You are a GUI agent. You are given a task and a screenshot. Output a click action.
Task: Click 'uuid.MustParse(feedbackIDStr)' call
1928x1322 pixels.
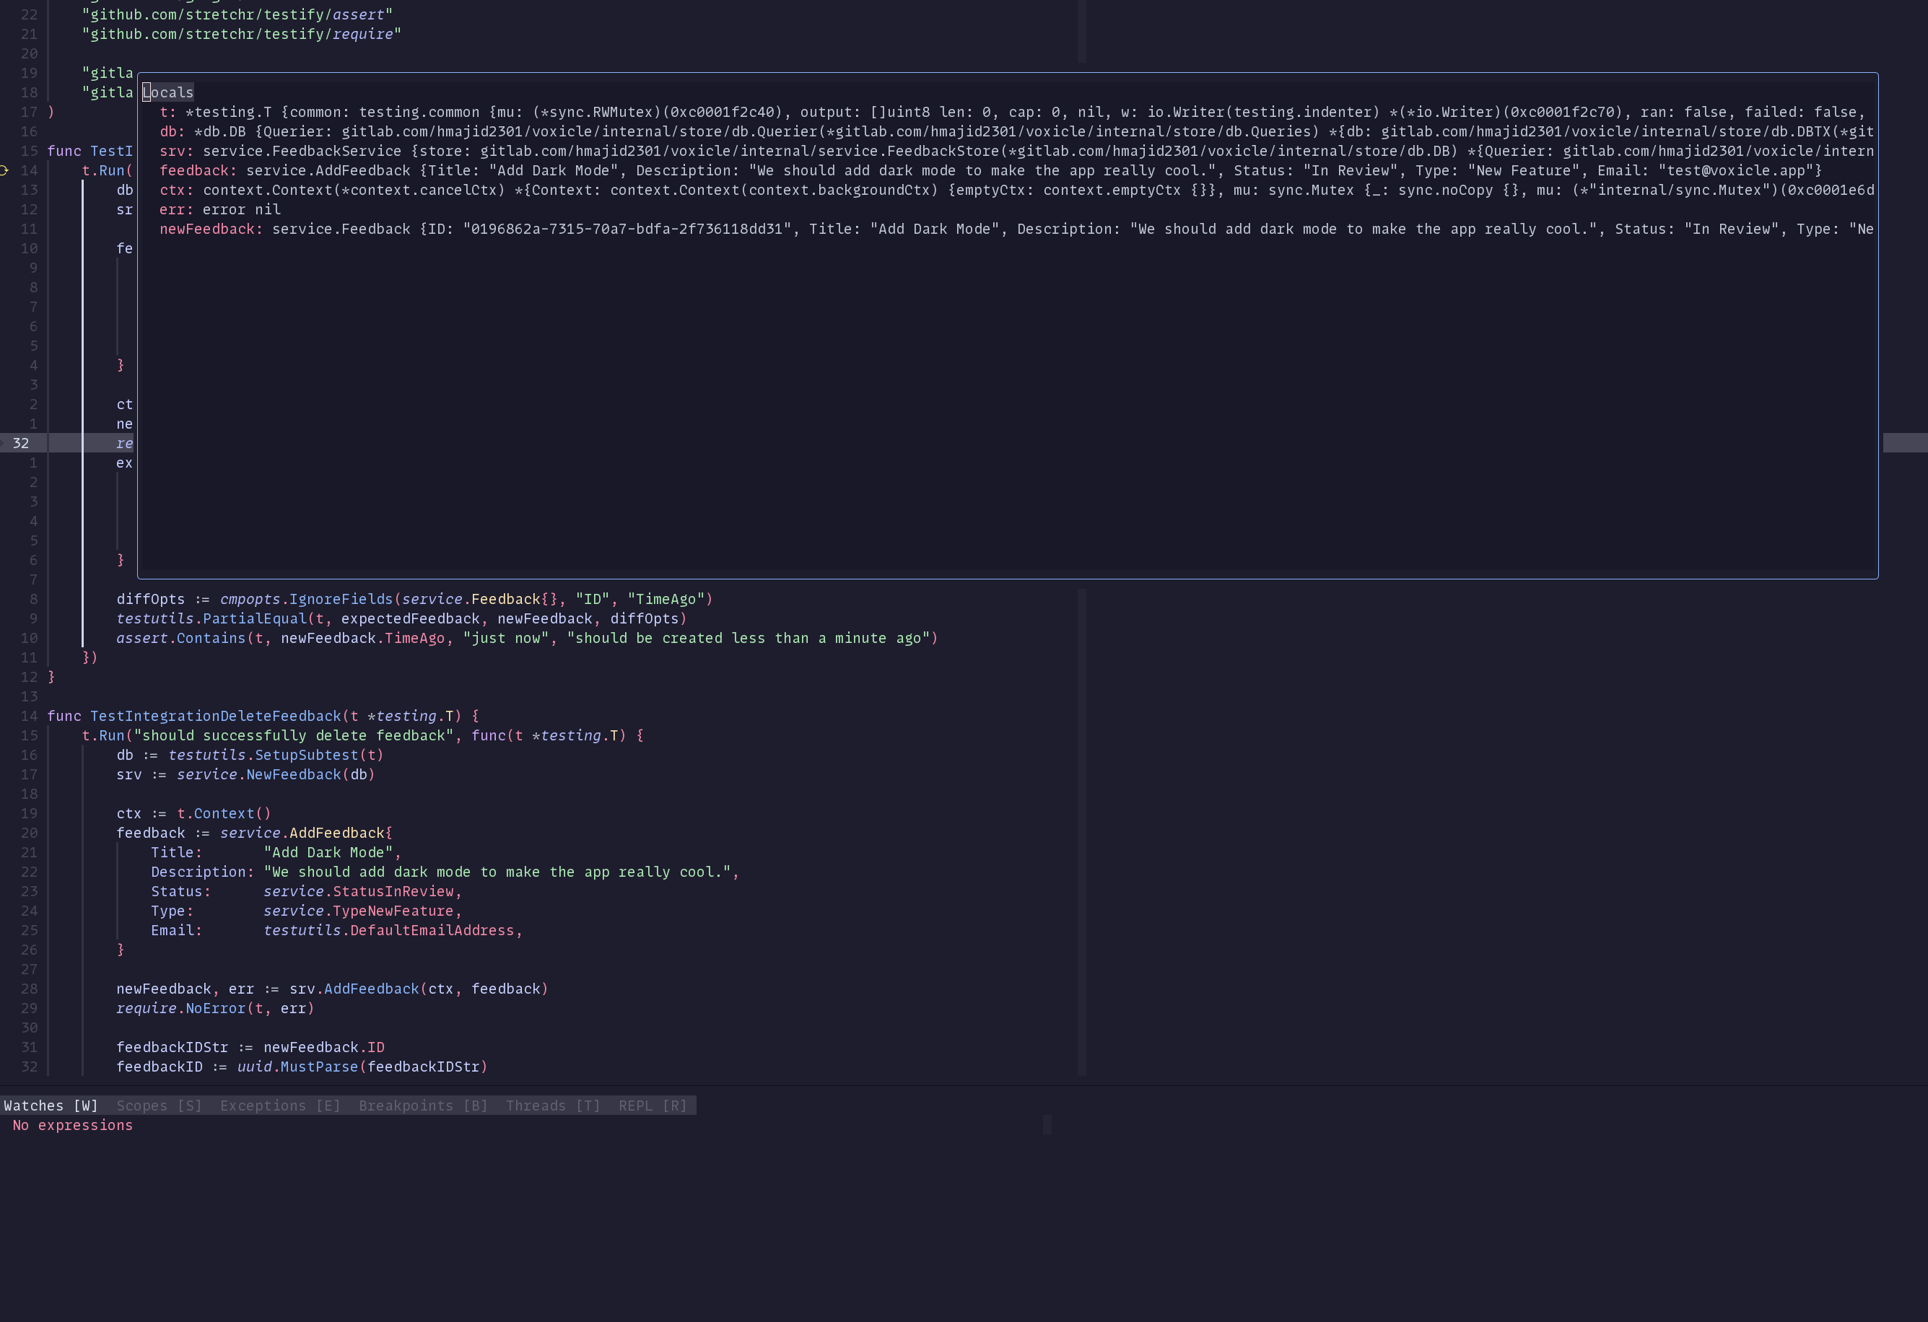pos(362,1067)
